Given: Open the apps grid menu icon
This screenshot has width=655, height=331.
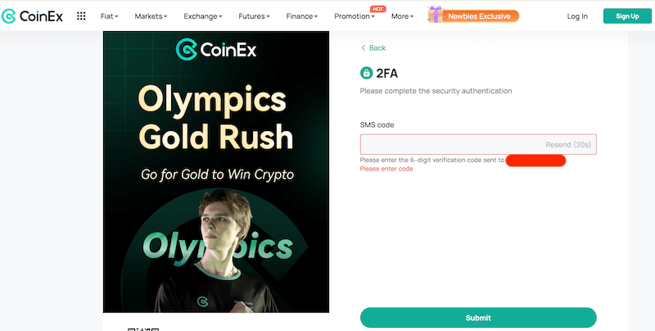Looking at the screenshot, I should (x=81, y=16).
